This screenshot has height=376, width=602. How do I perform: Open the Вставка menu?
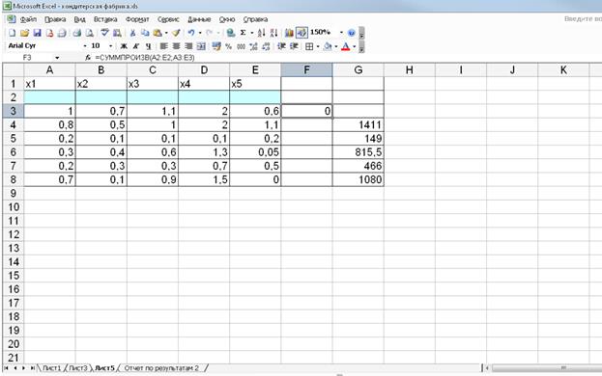(x=105, y=19)
